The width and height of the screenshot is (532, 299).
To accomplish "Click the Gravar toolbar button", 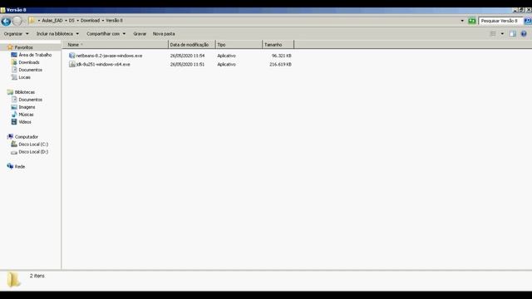I will coord(140,34).
